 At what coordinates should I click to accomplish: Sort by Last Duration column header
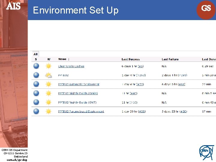click(209, 59)
